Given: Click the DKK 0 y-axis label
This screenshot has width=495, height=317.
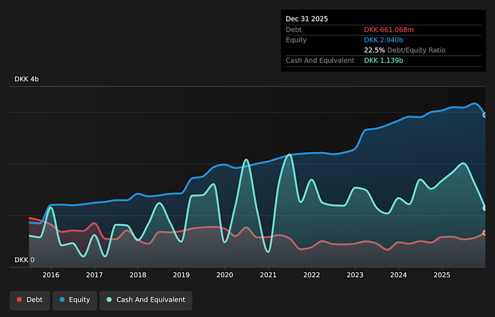Looking at the screenshot, I should point(24,260).
